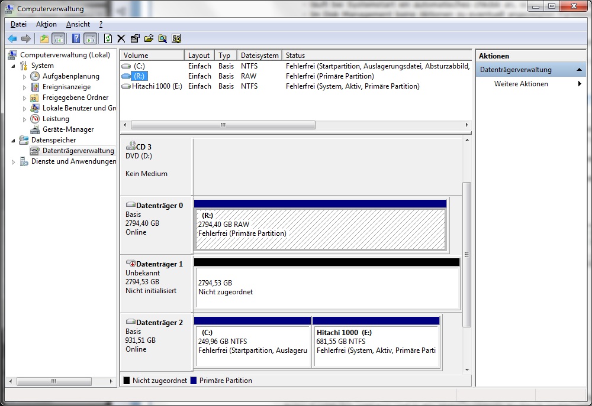The height and width of the screenshot is (406, 592).
Task: Click the (C:) volume drive icon in list
Action: 126,66
